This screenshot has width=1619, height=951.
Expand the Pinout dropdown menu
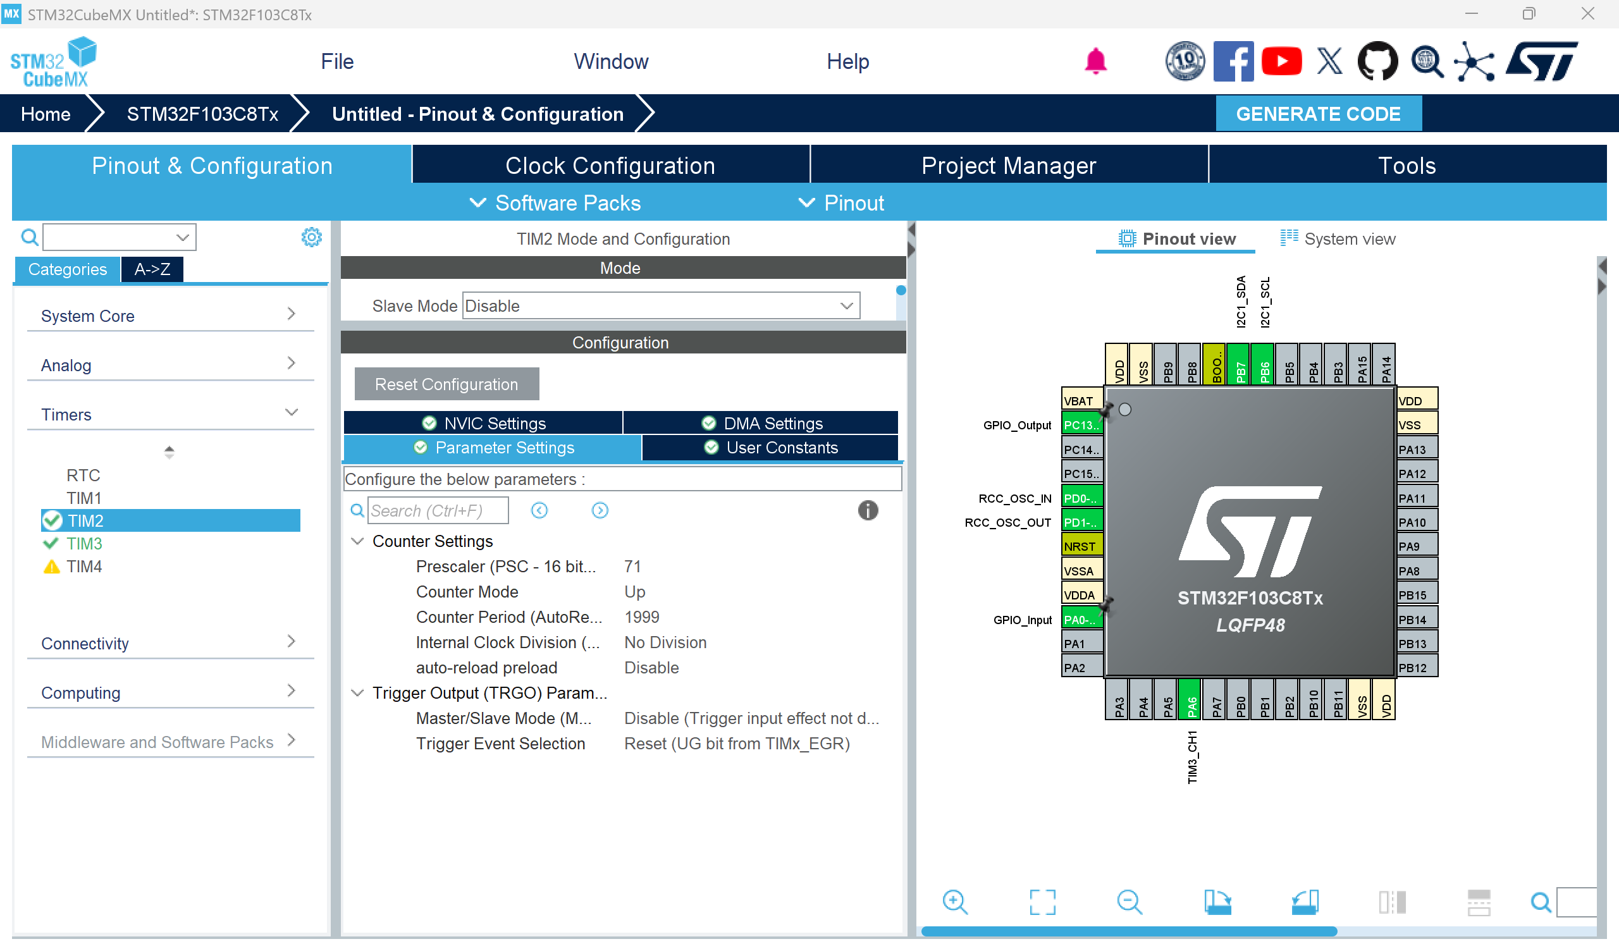(841, 203)
